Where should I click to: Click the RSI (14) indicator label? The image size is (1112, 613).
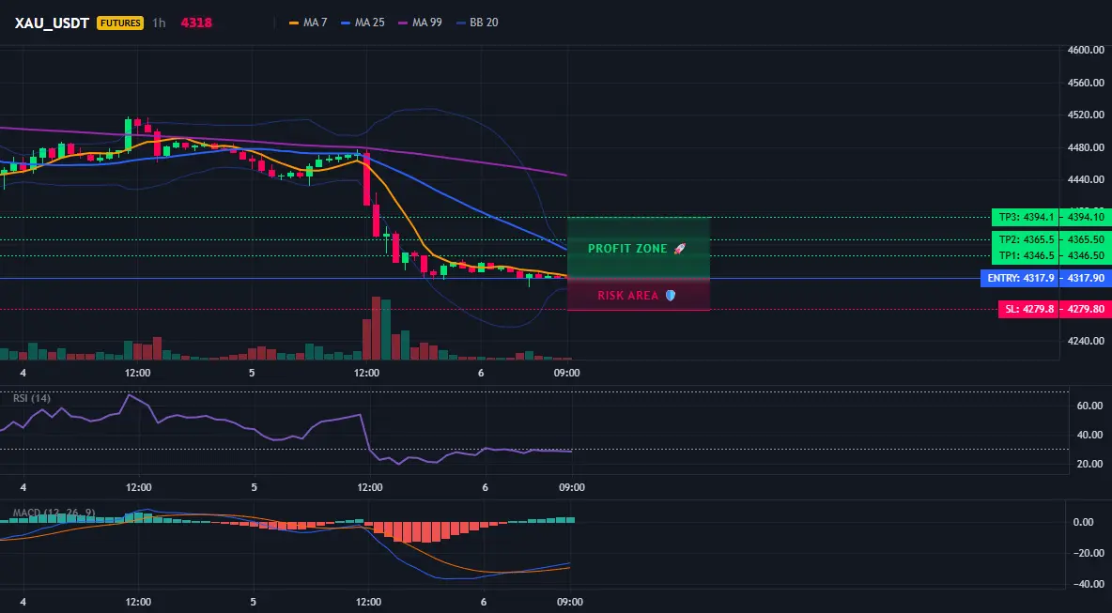coord(32,398)
